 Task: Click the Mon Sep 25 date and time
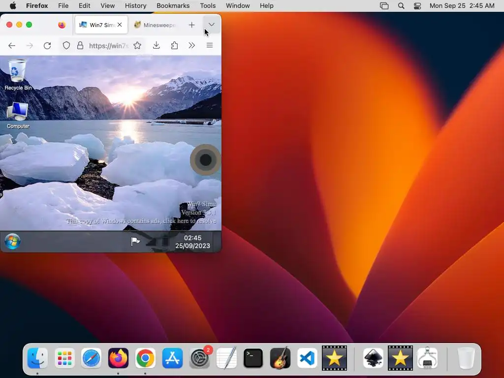point(462,6)
